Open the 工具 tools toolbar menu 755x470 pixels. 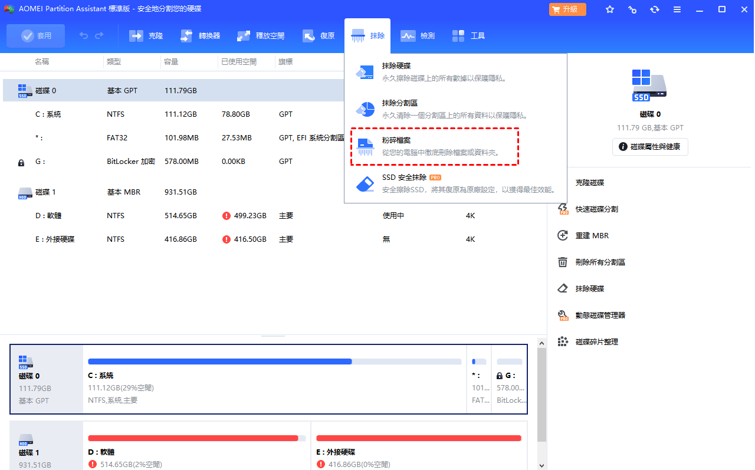(x=468, y=36)
